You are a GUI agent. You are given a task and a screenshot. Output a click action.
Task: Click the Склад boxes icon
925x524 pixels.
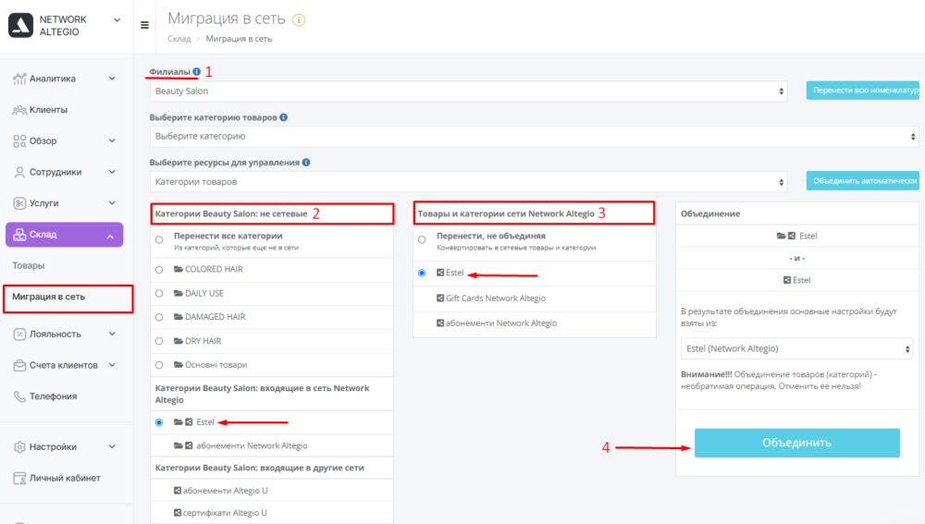tap(19, 235)
